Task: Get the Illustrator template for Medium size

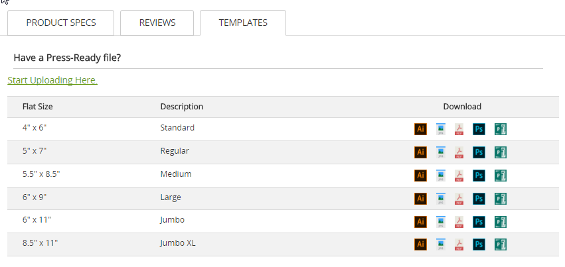Action: tap(420, 176)
